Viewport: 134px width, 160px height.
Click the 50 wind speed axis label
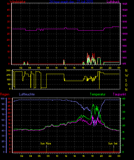[8, 4]
